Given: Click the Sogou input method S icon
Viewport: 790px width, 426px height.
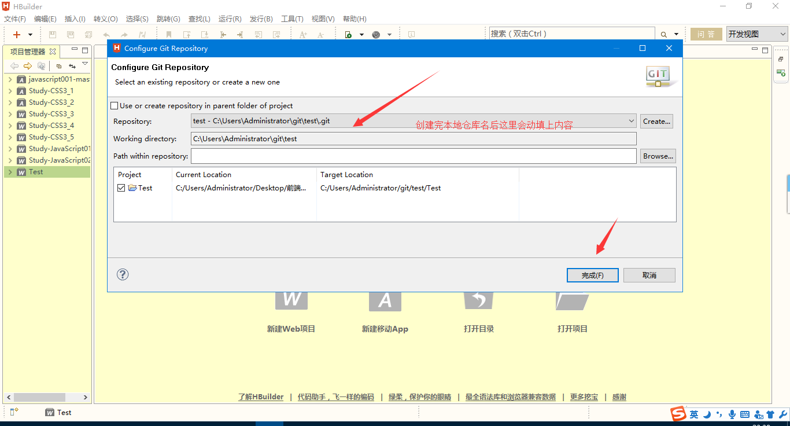Looking at the screenshot, I should pos(678,414).
